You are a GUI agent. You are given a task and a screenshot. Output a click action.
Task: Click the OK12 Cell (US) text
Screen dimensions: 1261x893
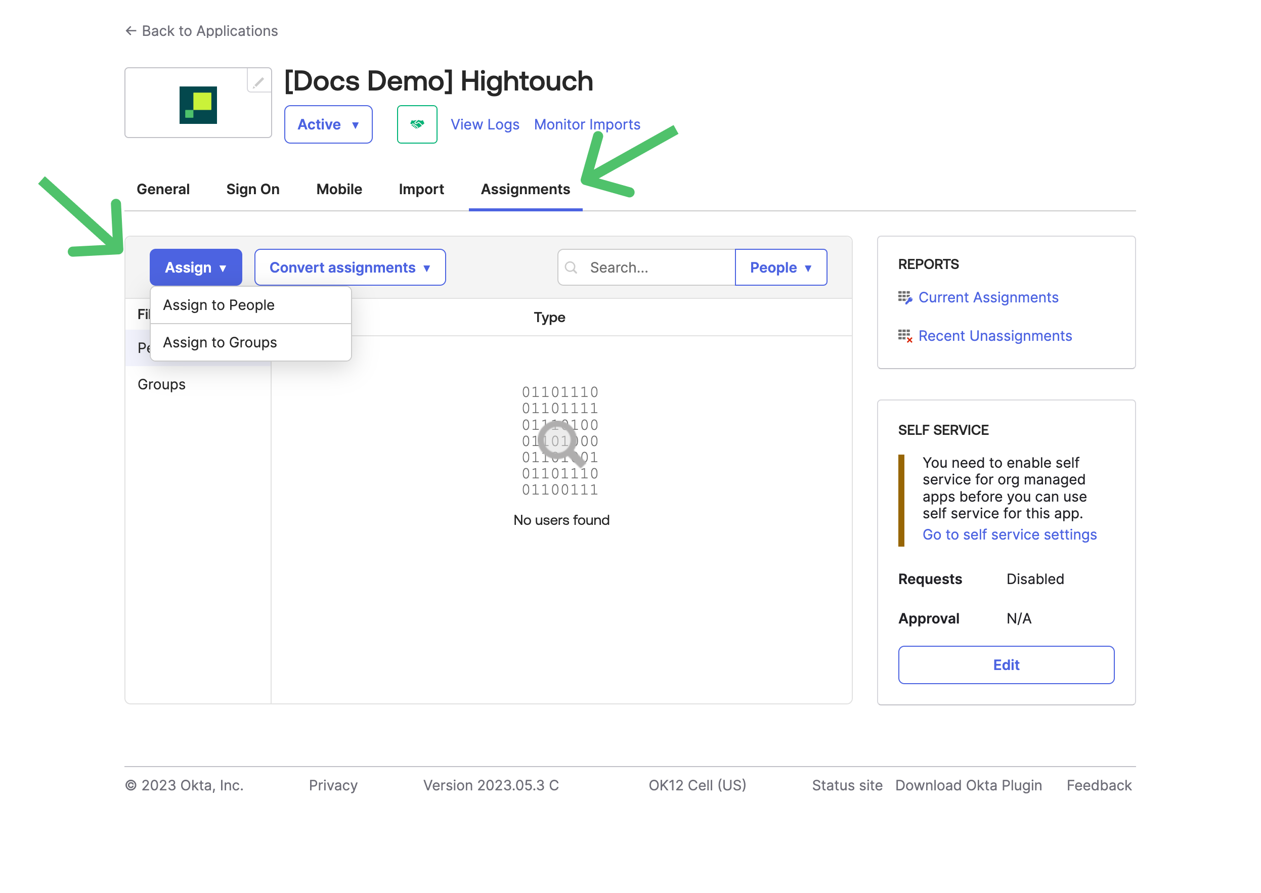click(x=698, y=785)
